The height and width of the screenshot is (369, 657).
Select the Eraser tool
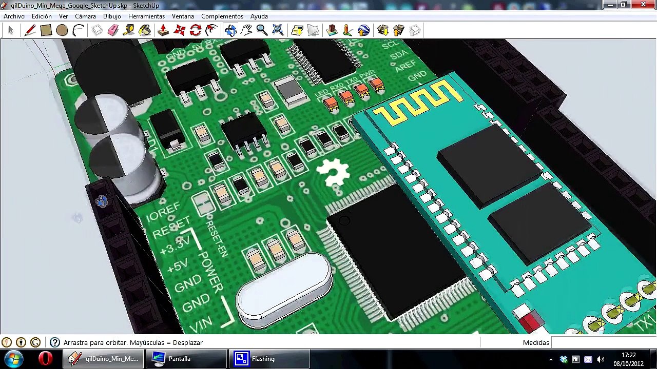[x=113, y=30]
